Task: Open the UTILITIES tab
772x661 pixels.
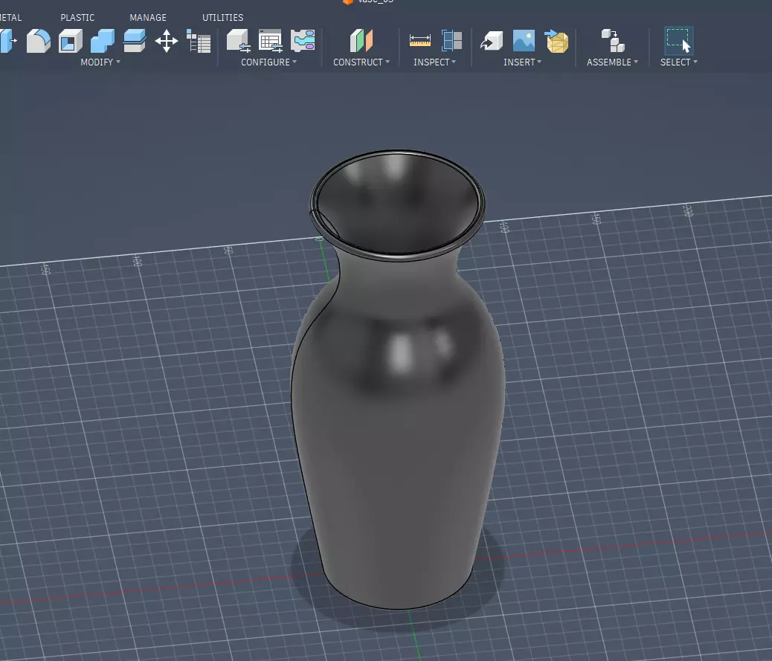Action: (x=222, y=17)
